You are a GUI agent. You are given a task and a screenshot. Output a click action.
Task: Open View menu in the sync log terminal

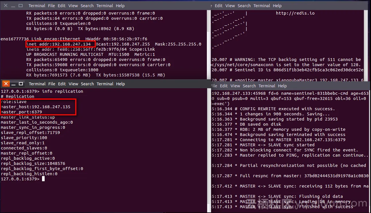pos(235,86)
